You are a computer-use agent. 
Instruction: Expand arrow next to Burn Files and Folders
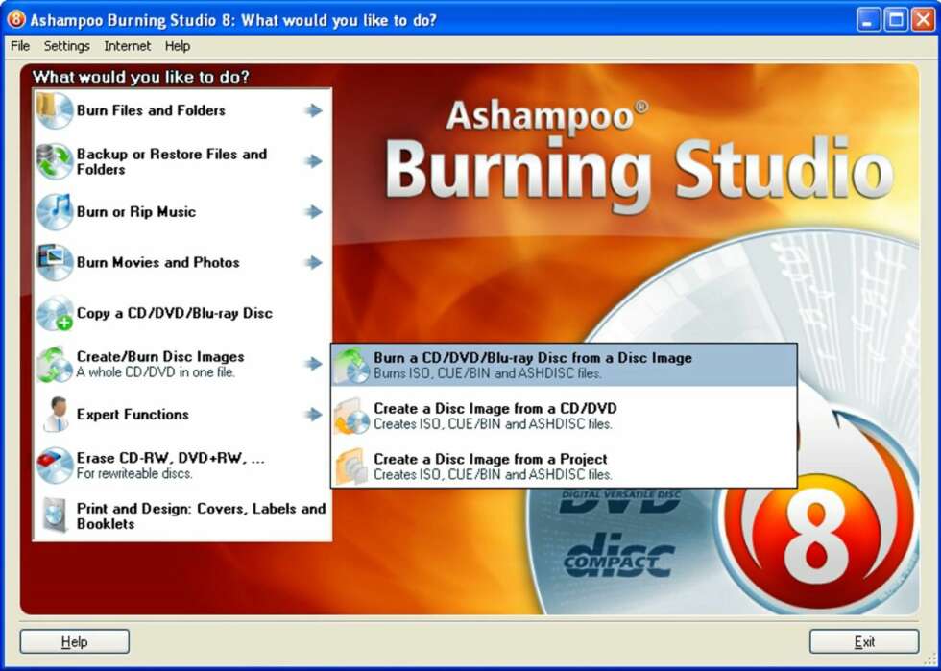point(313,110)
